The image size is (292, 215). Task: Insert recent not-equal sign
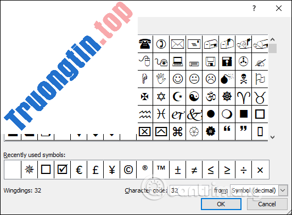pyautogui.click(x=194, y=170)
